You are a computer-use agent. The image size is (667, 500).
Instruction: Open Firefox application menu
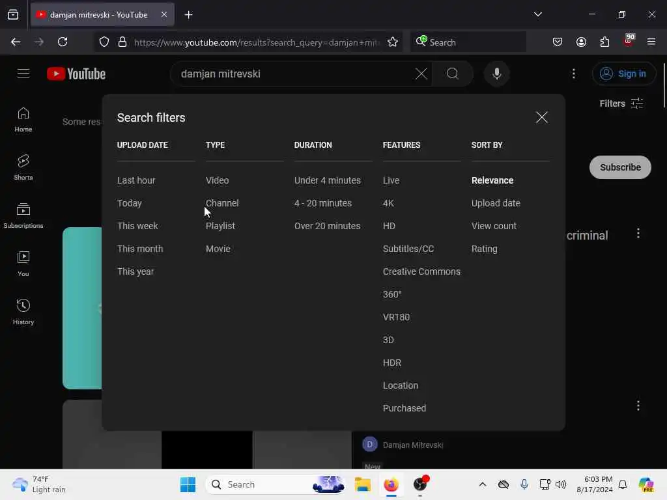coord(651,42)
